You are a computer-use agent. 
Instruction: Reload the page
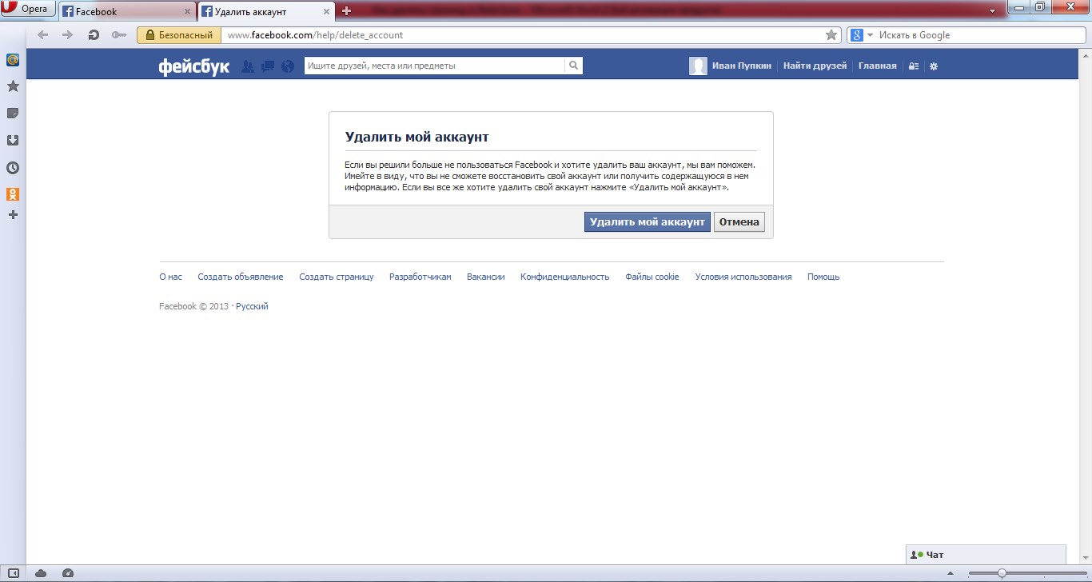click(x=94, y=35)
